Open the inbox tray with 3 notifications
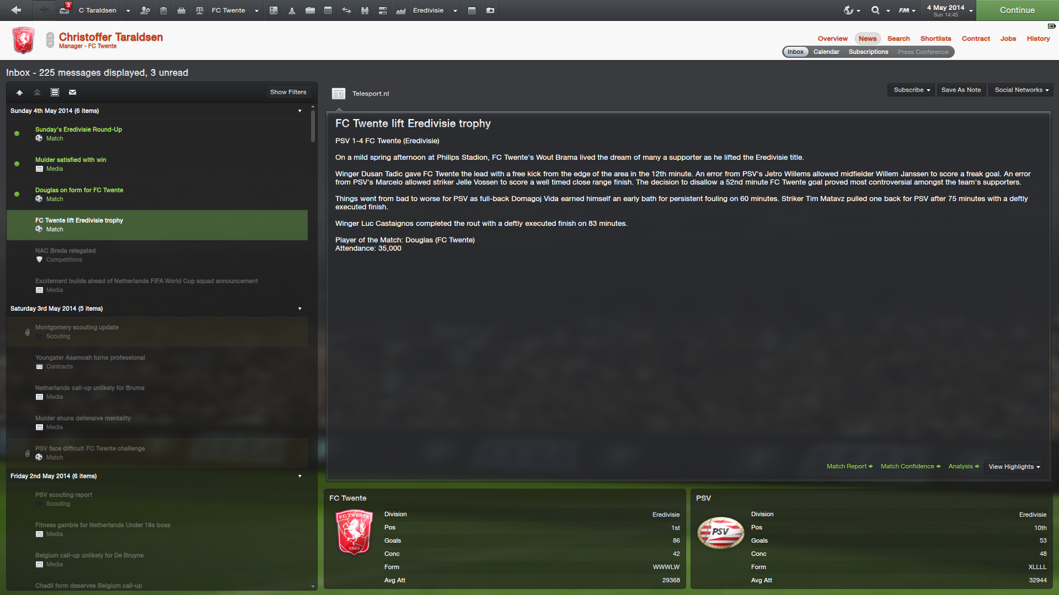The height and width of the screenshot is (595, 1059). click(x=65, y=9)
